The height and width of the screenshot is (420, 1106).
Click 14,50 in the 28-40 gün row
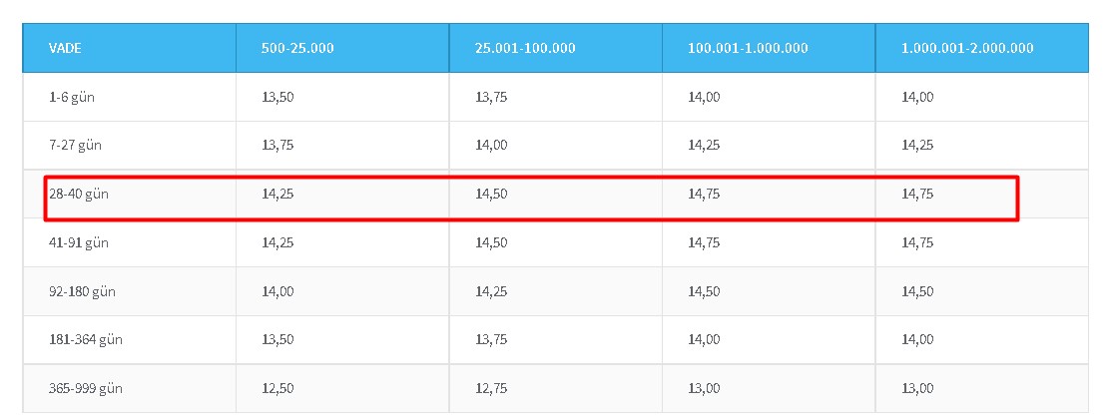(491, 194)
